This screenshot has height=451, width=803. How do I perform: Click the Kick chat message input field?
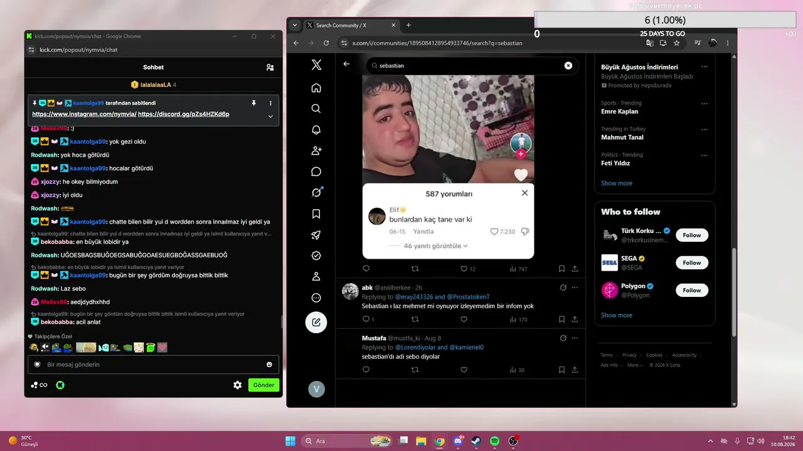tap(153, 365)
